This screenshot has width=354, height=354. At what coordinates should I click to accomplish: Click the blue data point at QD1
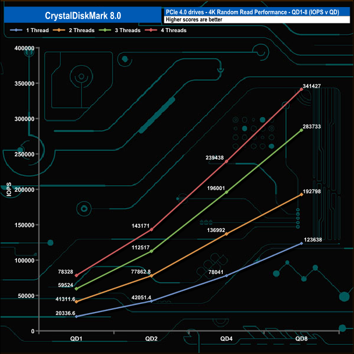pyautogui.click(x=76, y=317)
